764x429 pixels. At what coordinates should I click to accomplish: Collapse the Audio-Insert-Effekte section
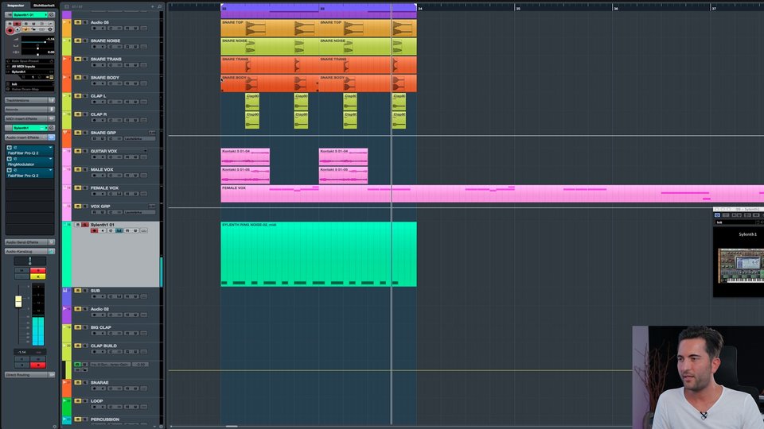(29, 137)
